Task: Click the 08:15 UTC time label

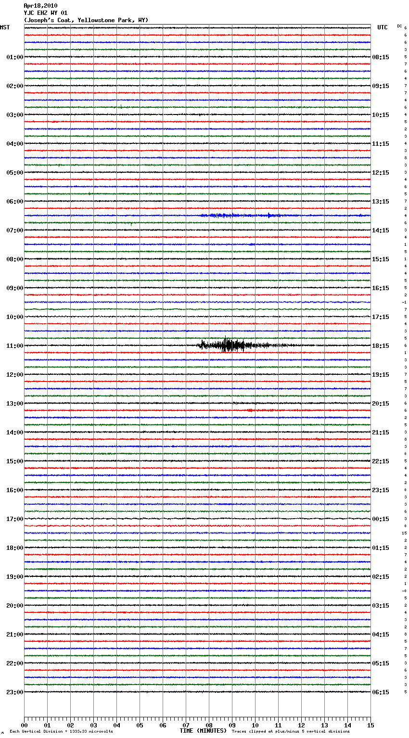Action: pyautogui.click(x=381, y=57)
